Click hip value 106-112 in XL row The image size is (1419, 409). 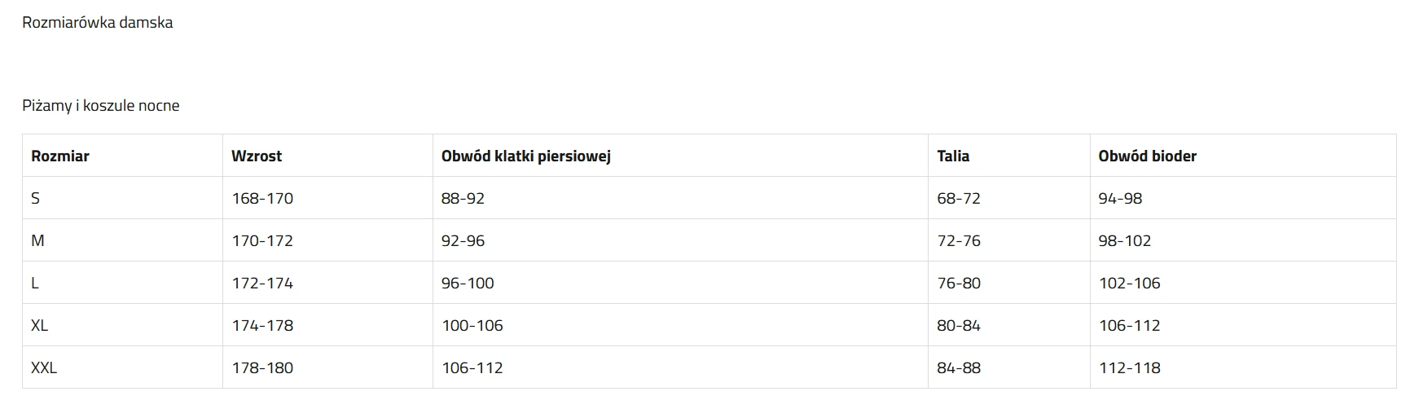[x=1129, y=325]
